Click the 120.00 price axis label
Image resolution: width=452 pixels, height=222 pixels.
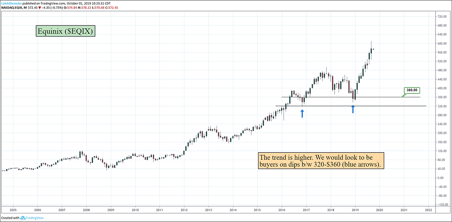(442, 151)
